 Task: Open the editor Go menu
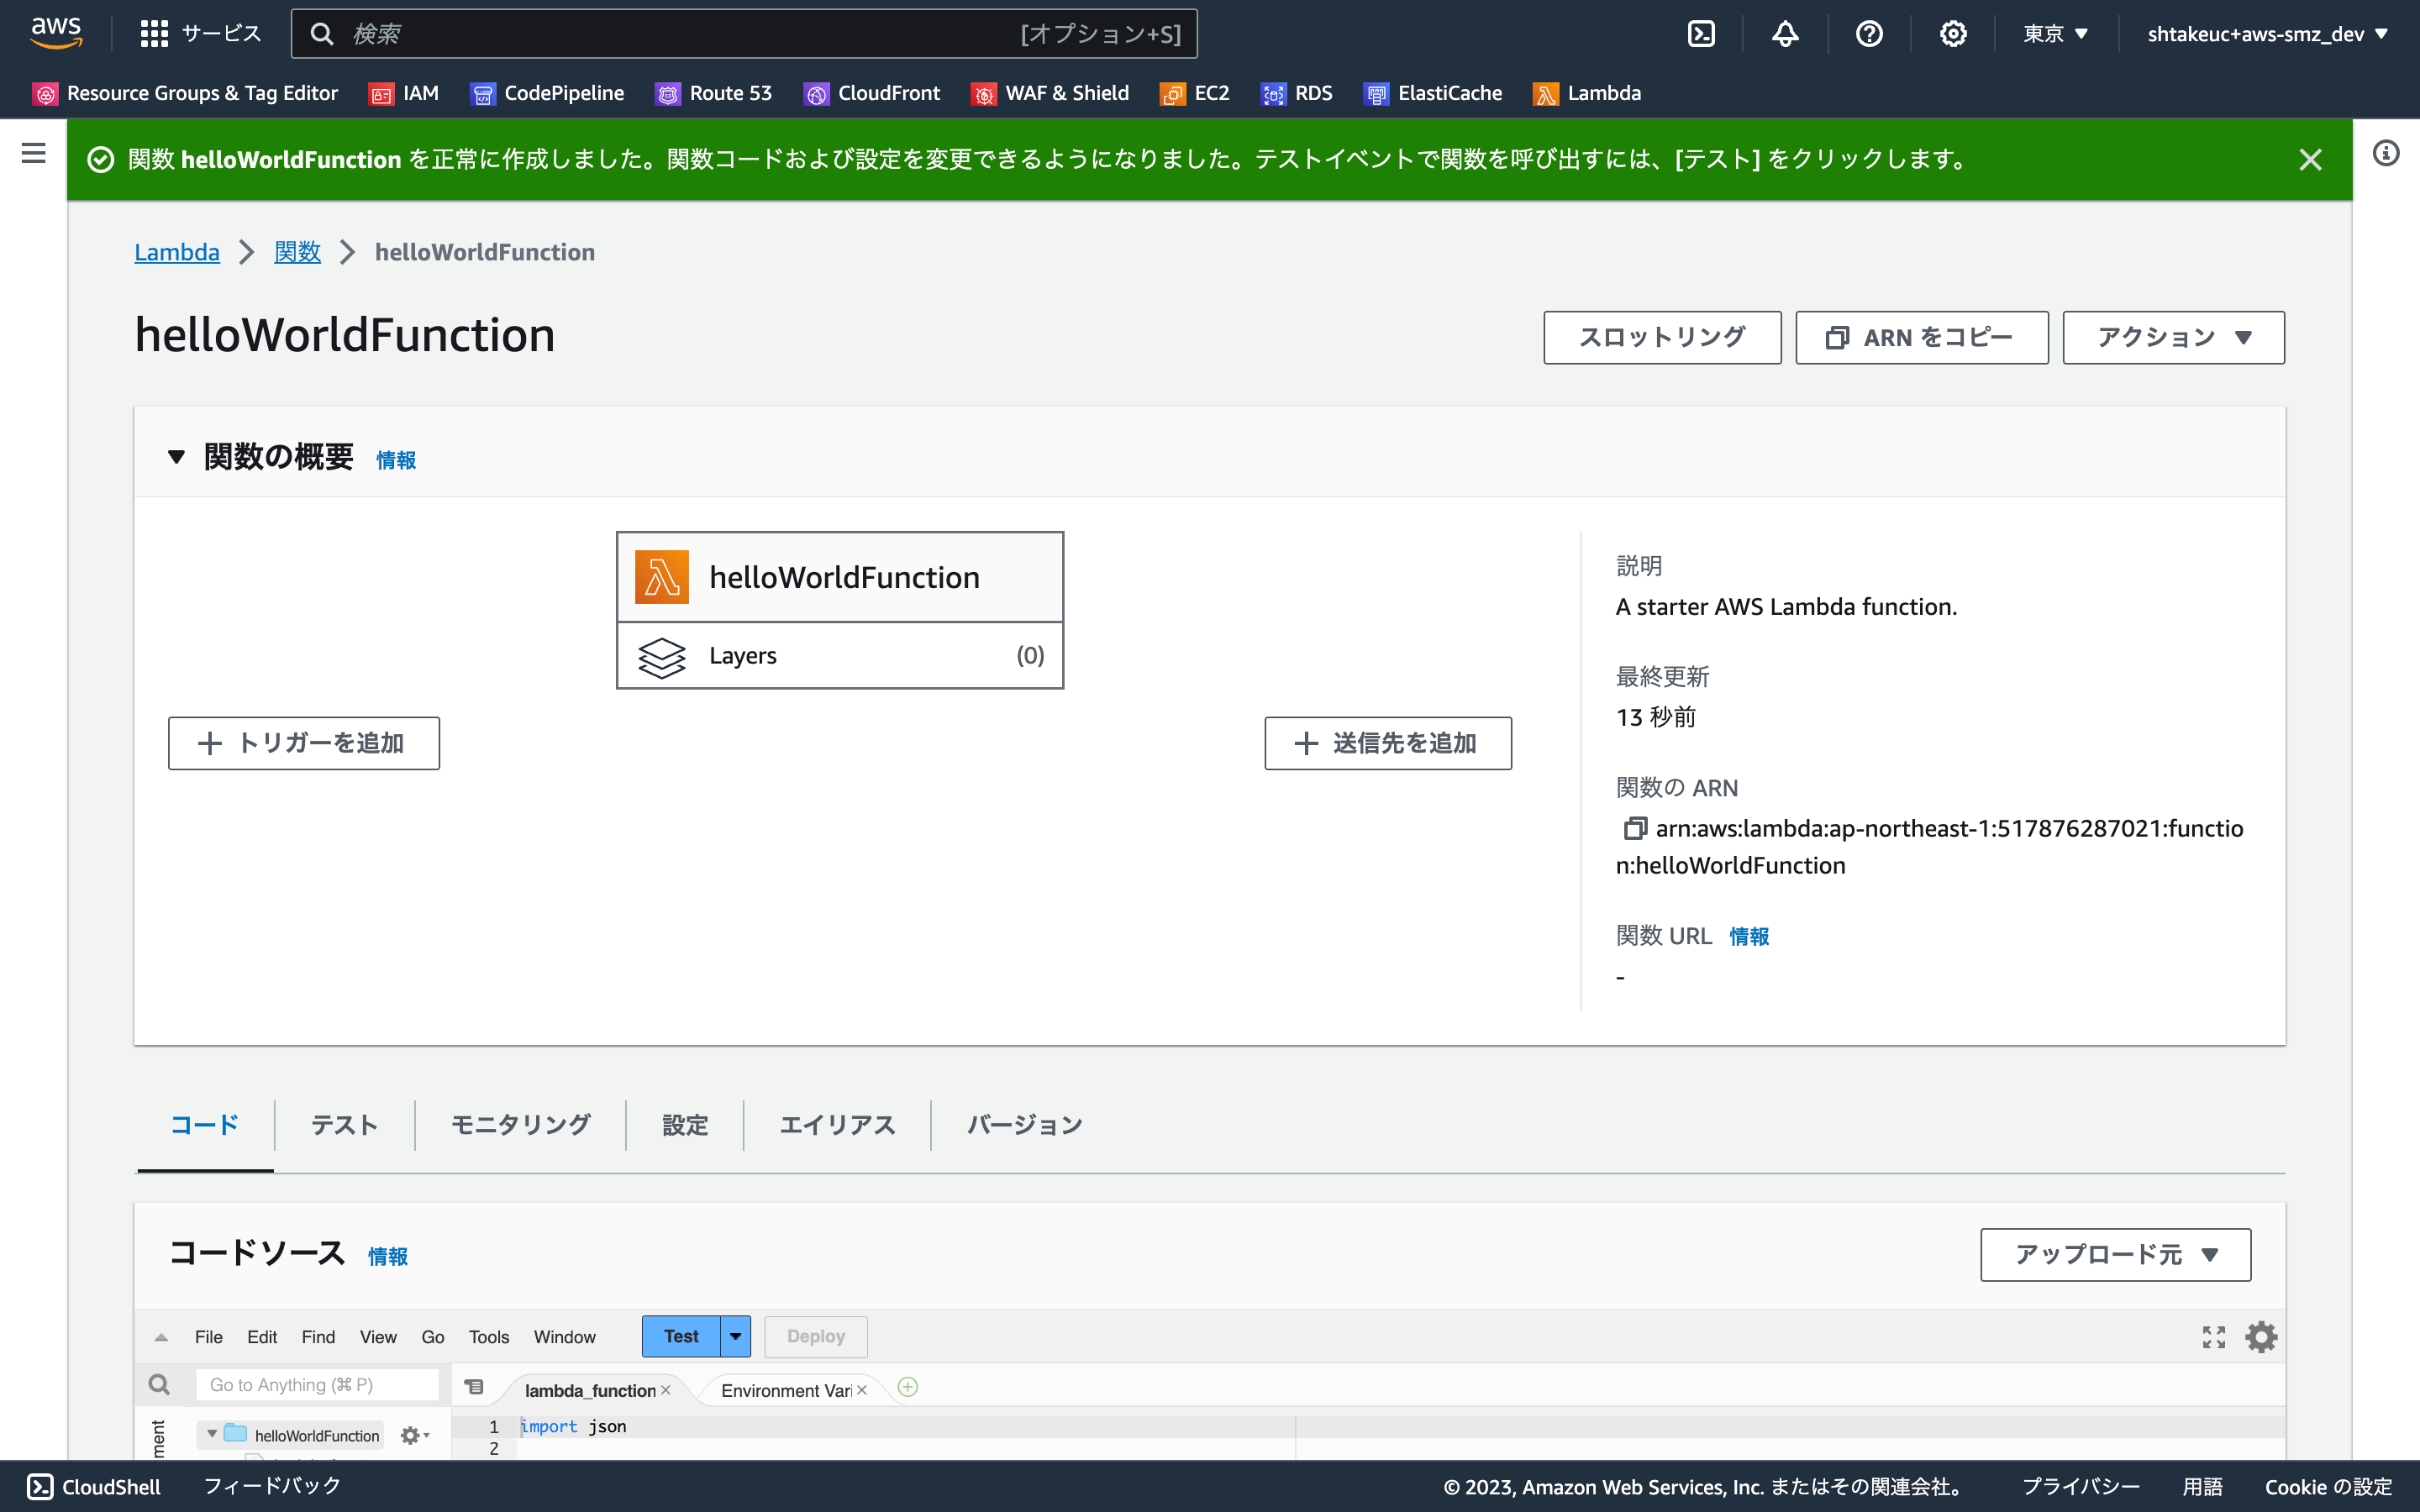click(433, 1337)
